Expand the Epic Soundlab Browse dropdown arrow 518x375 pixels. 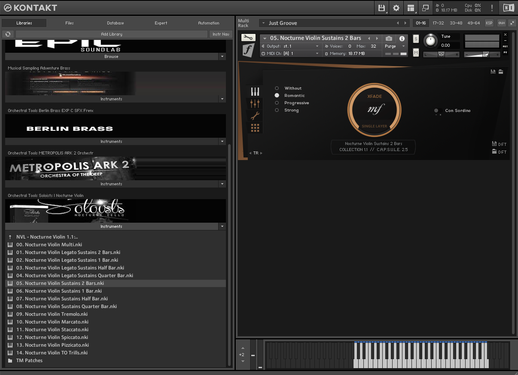(x=222, y=57)
